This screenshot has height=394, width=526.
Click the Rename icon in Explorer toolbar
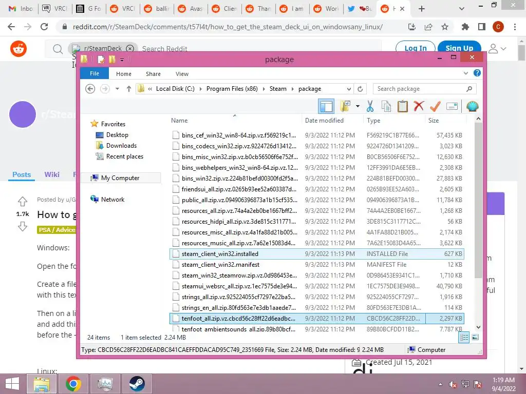click(452, 107)
